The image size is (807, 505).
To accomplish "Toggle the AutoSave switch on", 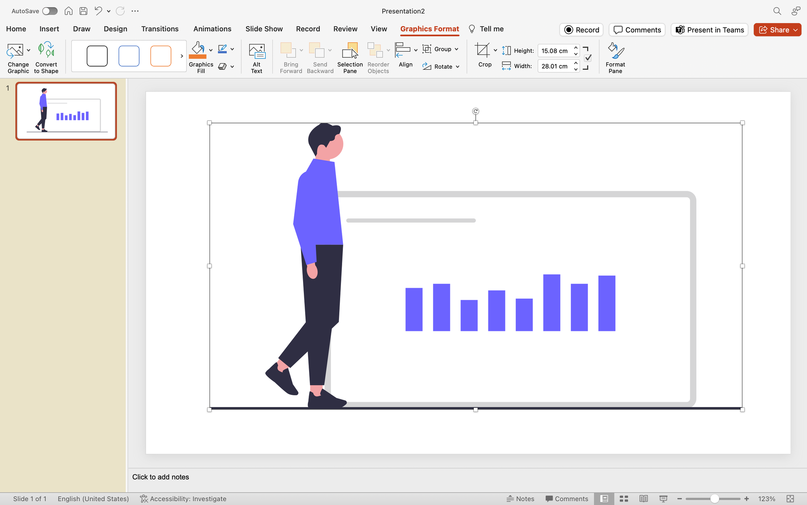I will pyautogui.click(x=50, y=11).
